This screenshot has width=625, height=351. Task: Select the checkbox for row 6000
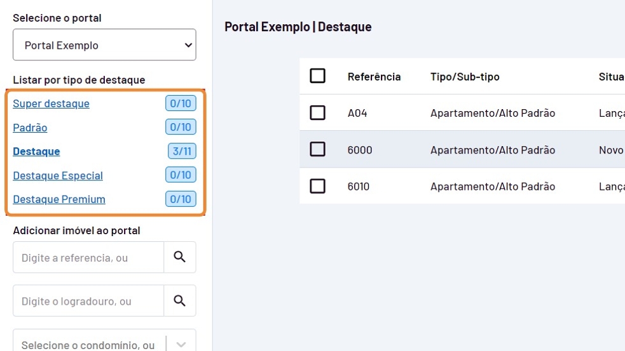(317, 149)
